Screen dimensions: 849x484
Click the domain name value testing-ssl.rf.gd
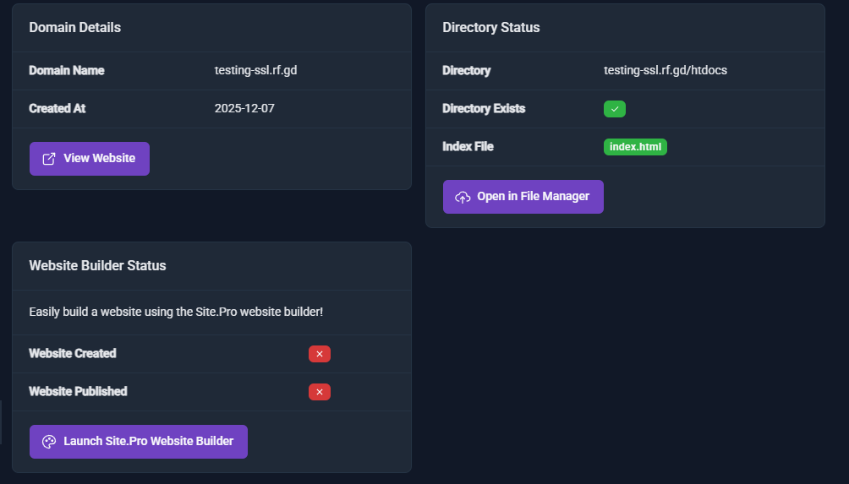pyautogui.click(x=255, y=71)
